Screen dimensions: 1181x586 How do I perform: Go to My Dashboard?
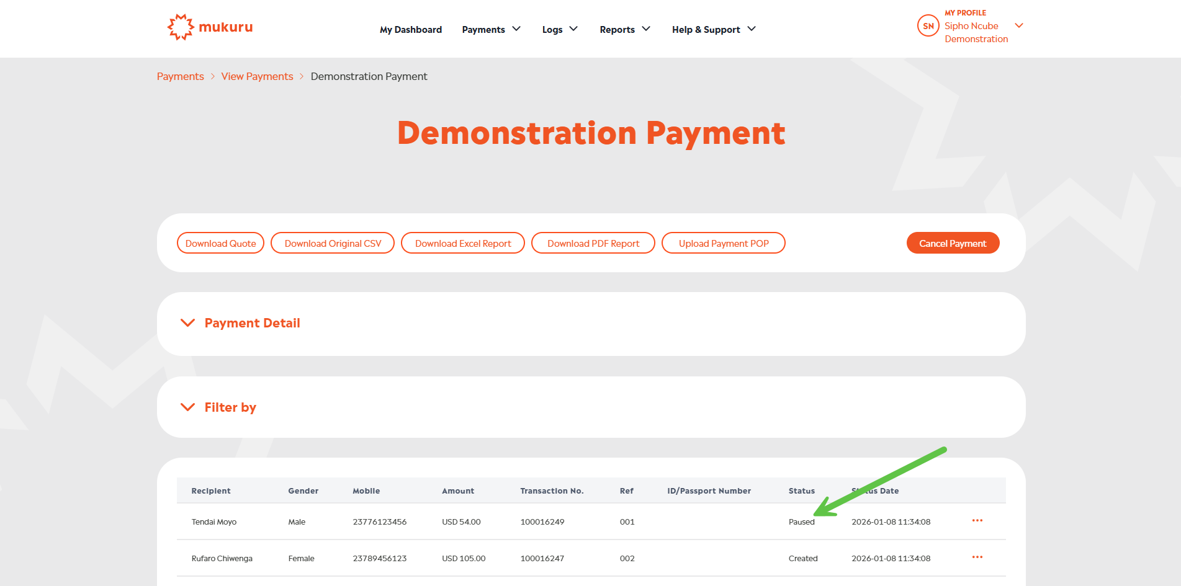[x=411, y=29]
